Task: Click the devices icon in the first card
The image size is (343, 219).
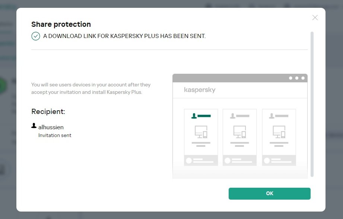Action: 201,132
